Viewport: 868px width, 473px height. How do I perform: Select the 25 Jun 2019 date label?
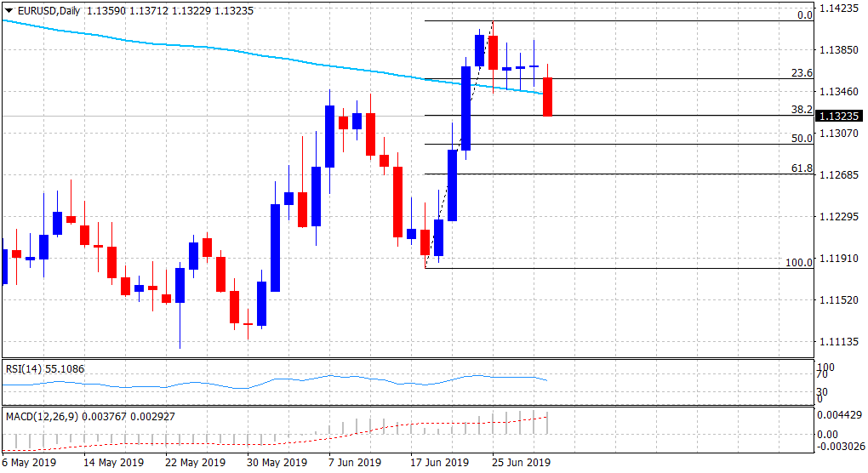point(520,463)
